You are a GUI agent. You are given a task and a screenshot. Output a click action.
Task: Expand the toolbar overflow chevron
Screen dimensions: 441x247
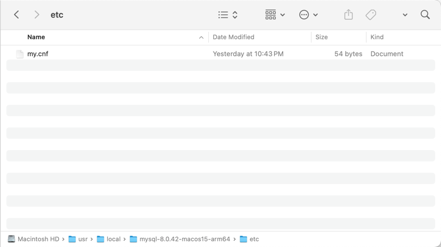click(405, 15)
